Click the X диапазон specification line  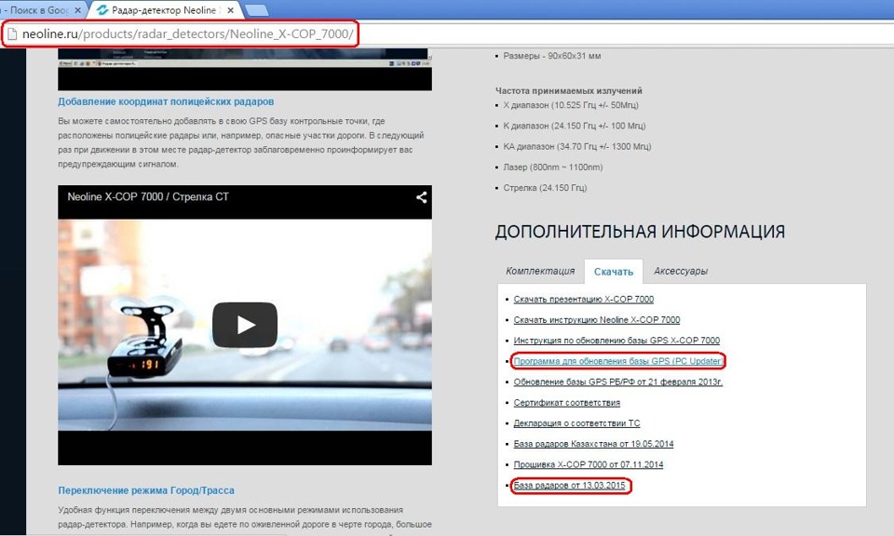pyautogui.click(x=571, y=105)
